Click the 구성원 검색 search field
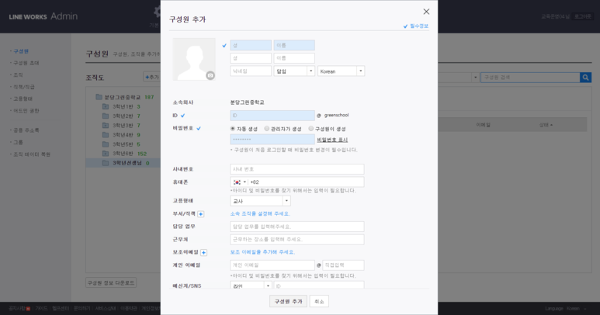This screenshot has height=315, width=600. pyautogui.click(x=530, y=78)
